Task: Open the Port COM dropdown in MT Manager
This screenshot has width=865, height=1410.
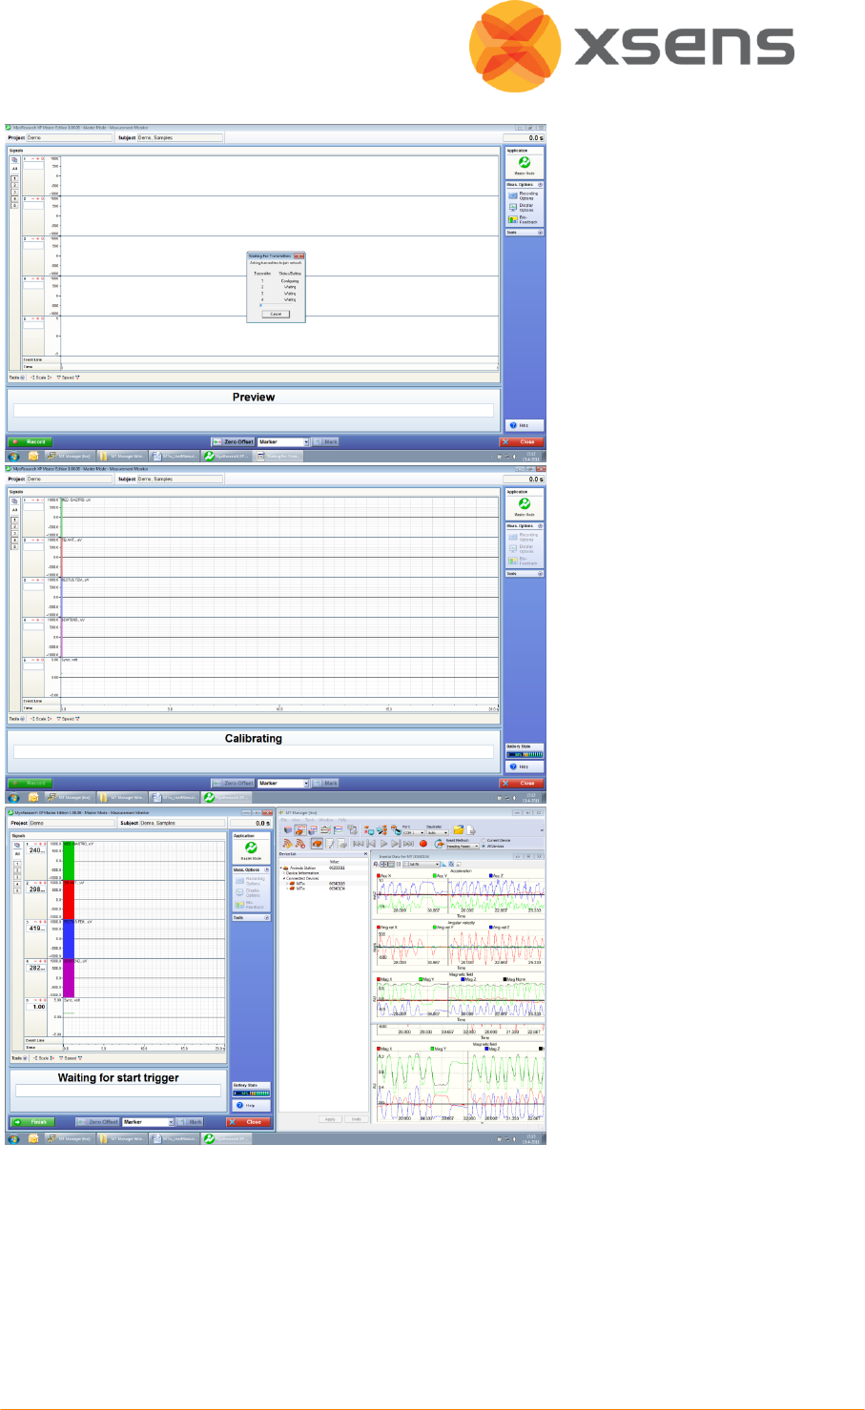Action: [x=413, y=832]
